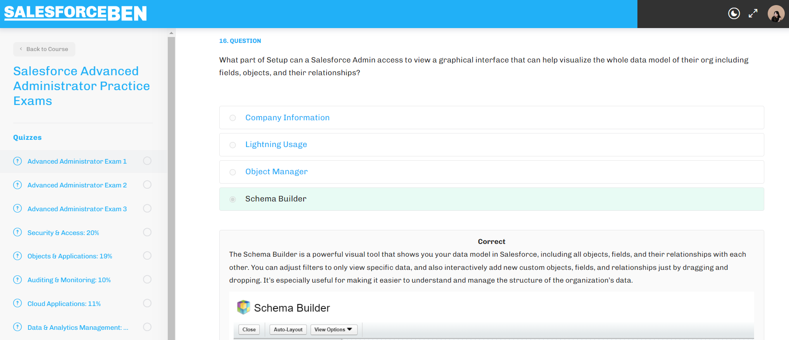Choose the Company Information answer text

click(287, 118)
